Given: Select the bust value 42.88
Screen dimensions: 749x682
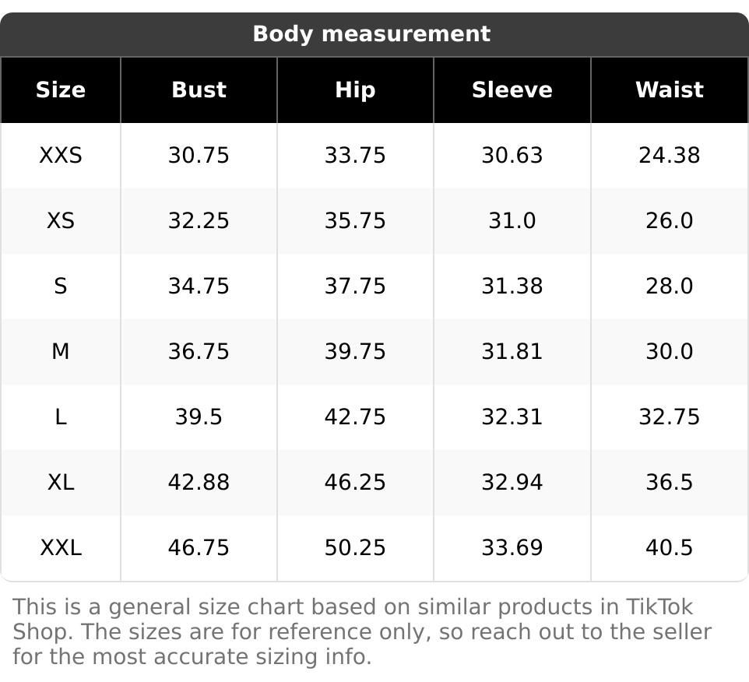Looking at the screenshot, I should 199,483.
